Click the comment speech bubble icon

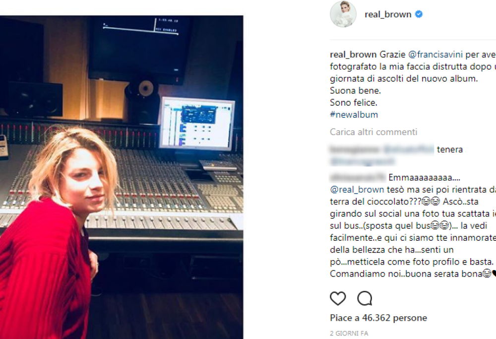coord(365,298)
